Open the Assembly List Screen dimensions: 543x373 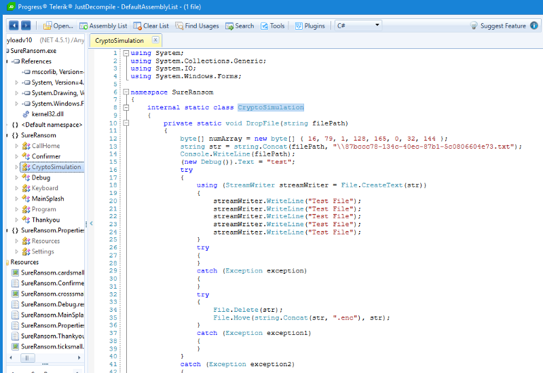click(x=103, y=26)
